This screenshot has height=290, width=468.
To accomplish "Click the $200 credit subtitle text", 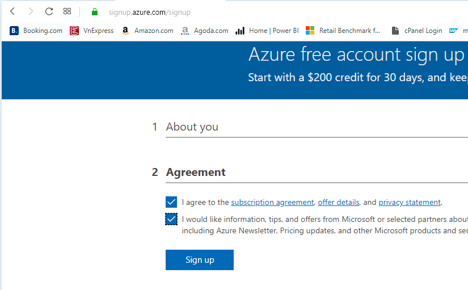I will (358, 78).
